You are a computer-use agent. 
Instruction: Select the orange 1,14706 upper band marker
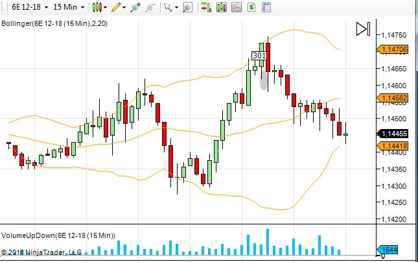click(393, 49)
